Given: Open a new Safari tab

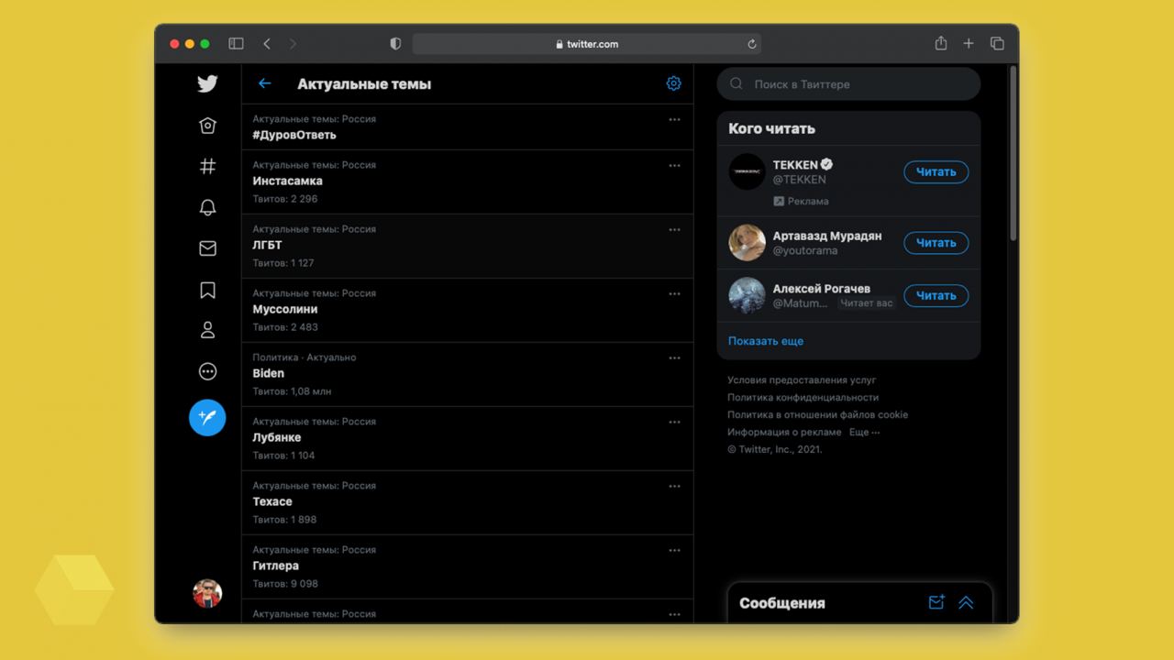Looking at the screenshot, I should (969, 43).
